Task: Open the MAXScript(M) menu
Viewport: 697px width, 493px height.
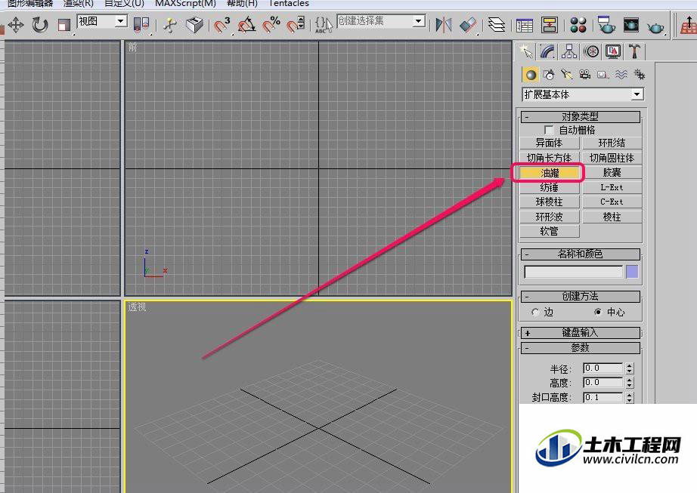Action: coord(185,3)
